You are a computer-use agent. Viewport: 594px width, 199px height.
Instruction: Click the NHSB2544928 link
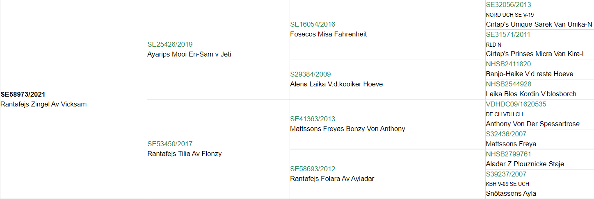coord(509,84)
